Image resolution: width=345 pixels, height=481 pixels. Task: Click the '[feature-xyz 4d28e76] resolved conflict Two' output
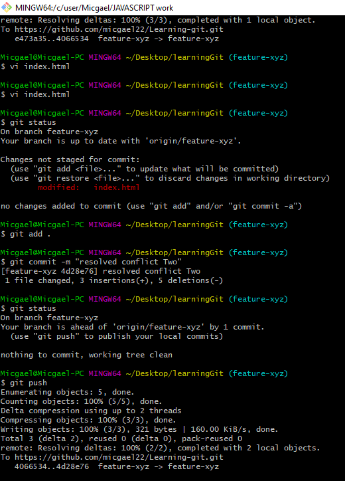pyautogui.click(x=101, y=271)
